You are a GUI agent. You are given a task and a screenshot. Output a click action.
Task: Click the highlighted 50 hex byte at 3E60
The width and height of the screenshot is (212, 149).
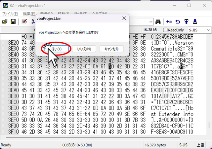[x=111, y=66]
